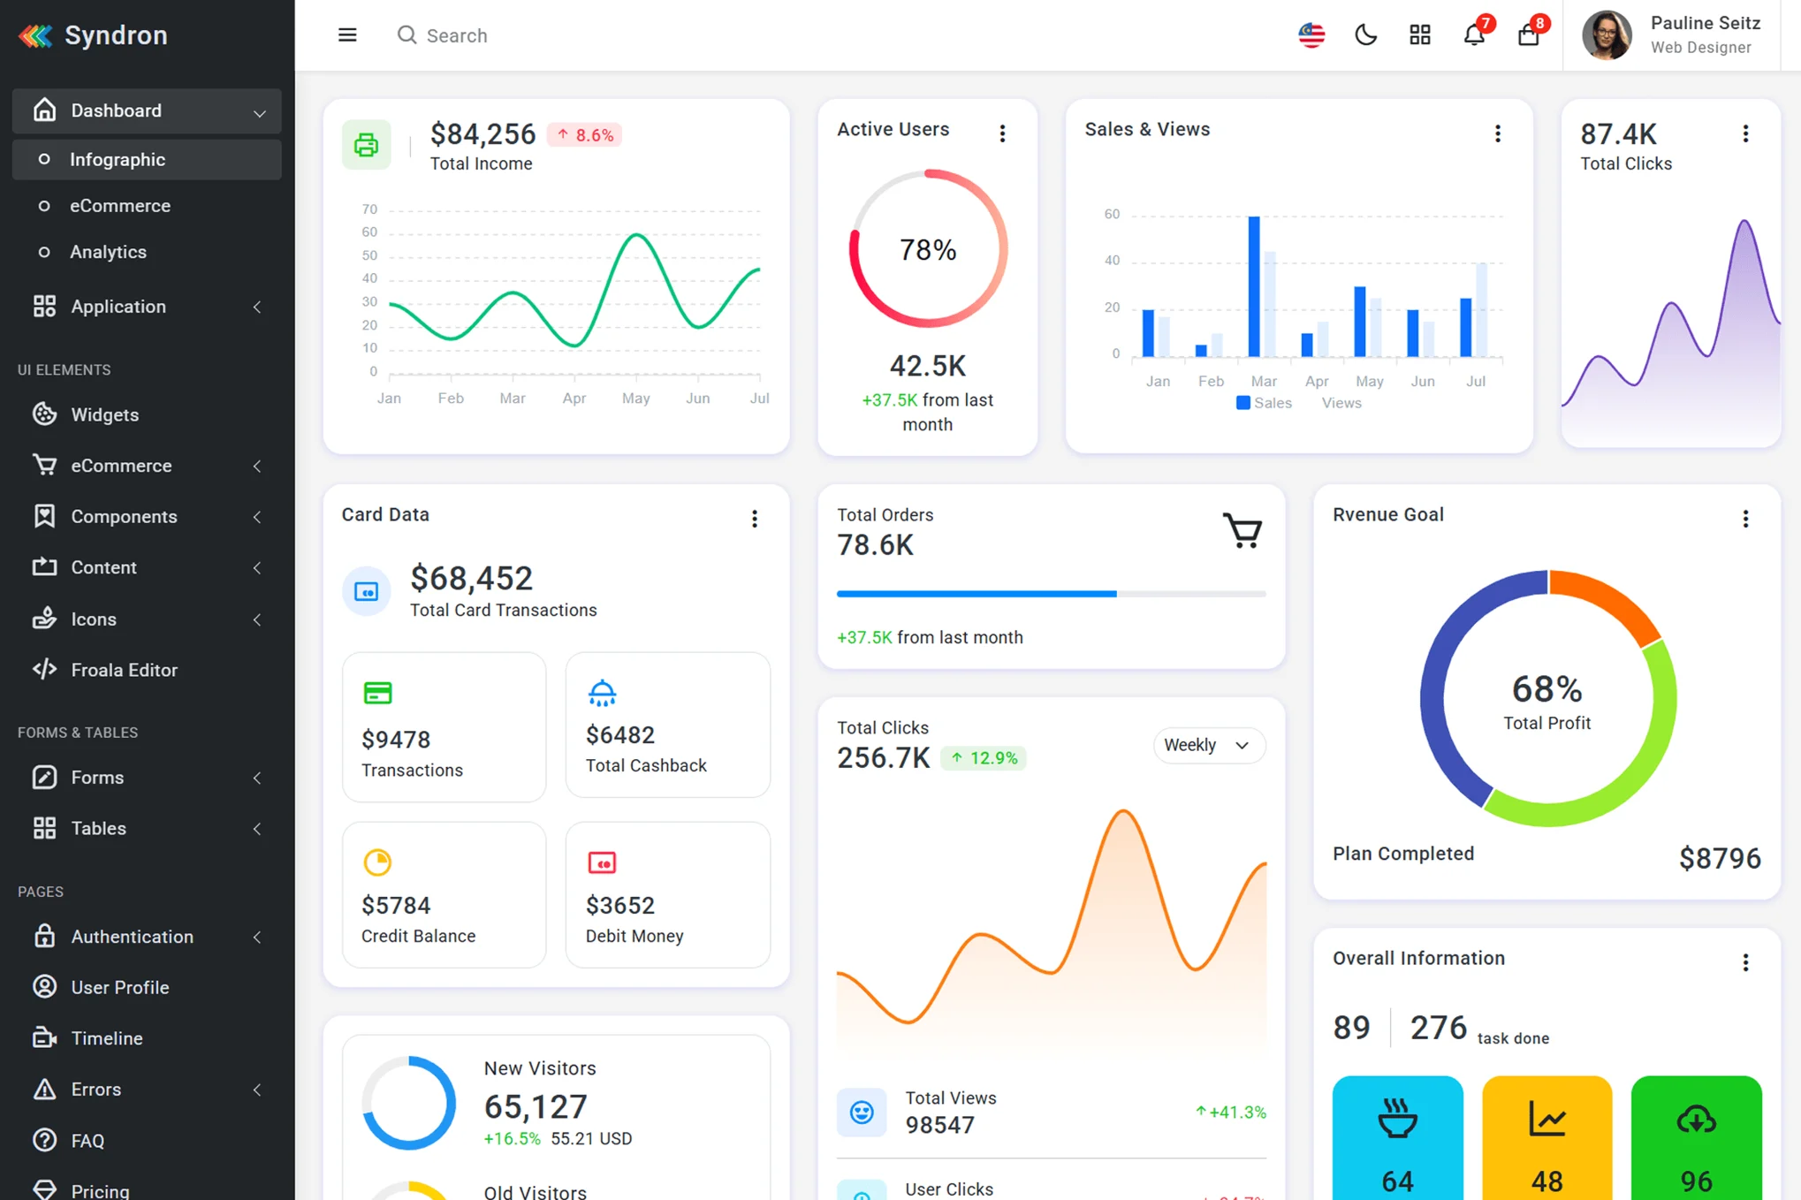Screen dimensions: 1801x1200
Task: Expand the Application sidebar menu
Action: (147, 307)
